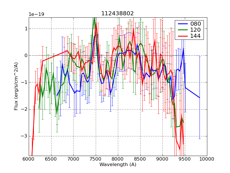The image size is (230, 173).
Task: Click the Wavelength (A) x-axis label
Action: 118,165
